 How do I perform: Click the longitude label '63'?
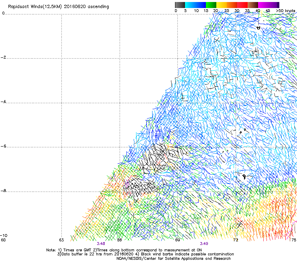point(61,240)
